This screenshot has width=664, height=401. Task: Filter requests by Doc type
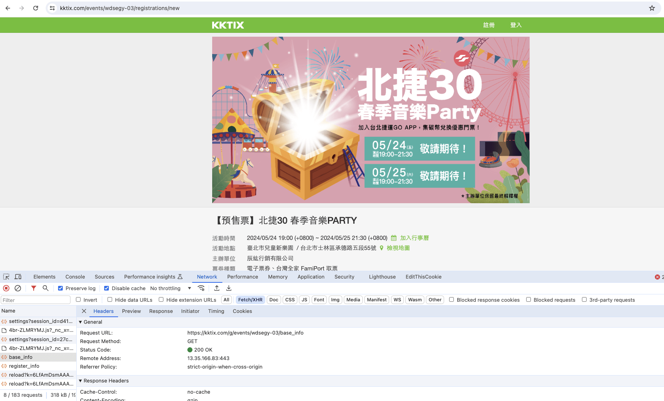tap(274, 300)
